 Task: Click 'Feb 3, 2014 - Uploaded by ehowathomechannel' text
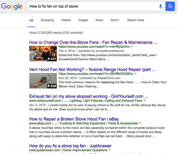click(x=91, y=51)
